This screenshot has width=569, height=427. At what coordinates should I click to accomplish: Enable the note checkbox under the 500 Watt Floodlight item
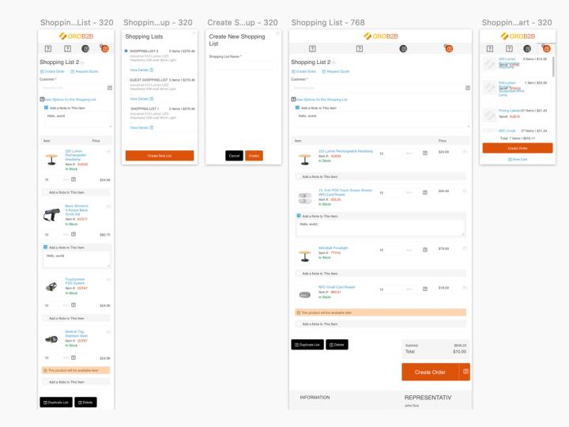pyautogui.click(x=299, y=273)
